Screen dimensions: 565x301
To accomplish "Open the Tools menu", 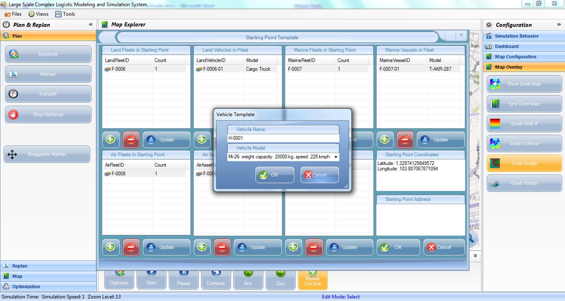I will tap(65, 14).
